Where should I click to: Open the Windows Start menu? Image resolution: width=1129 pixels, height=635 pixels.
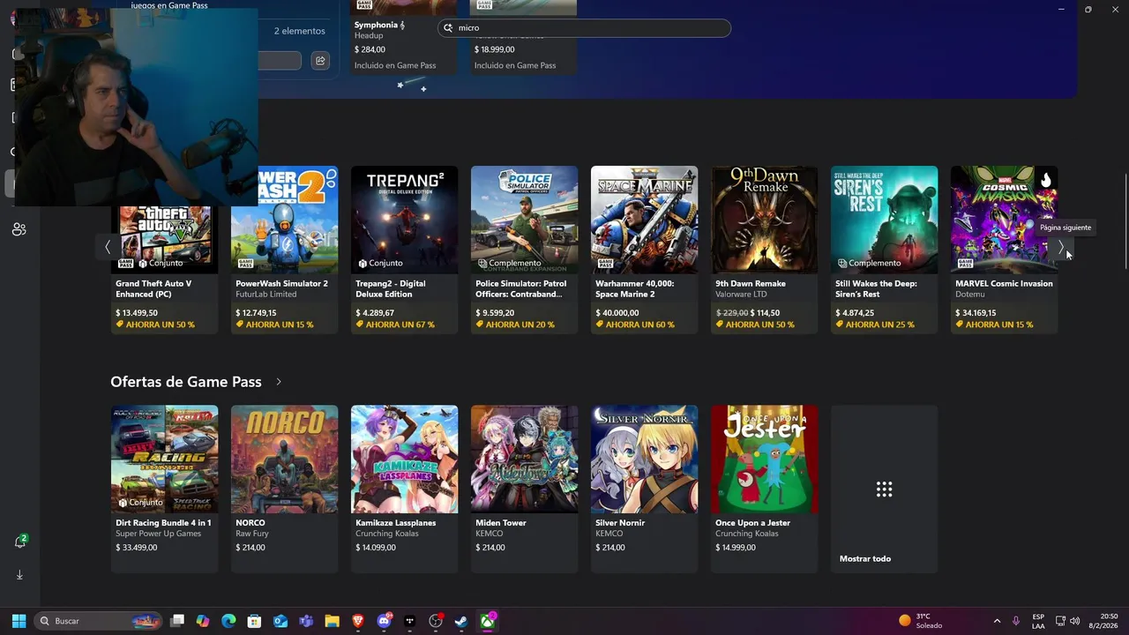click(19, 621)
